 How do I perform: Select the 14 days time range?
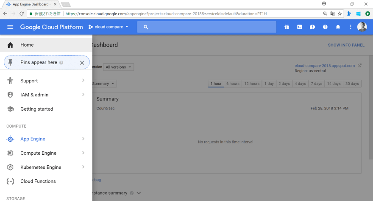point(334,84)
